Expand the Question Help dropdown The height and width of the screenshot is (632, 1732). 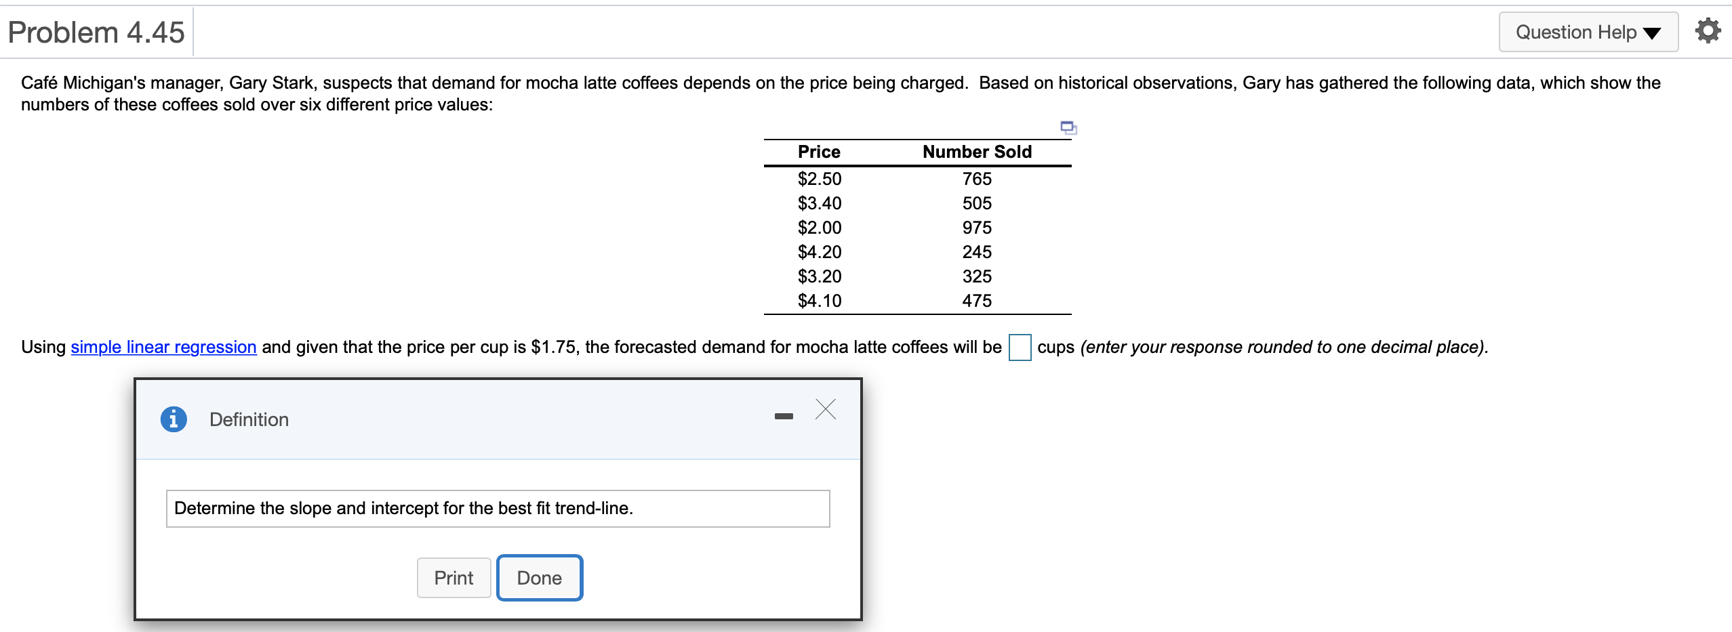[x=1588, y=32]
